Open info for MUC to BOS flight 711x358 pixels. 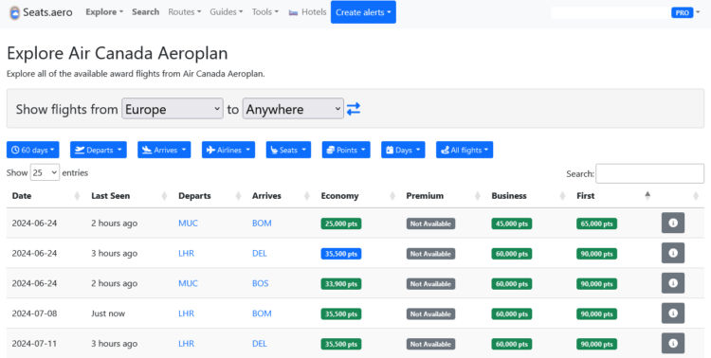(673, 283)
